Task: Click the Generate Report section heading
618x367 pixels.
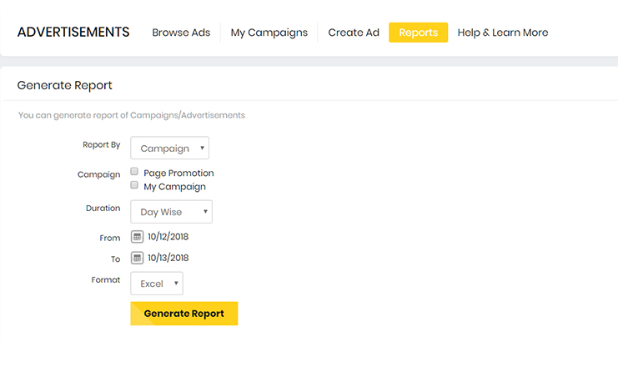Action: [x=64, y=85]
